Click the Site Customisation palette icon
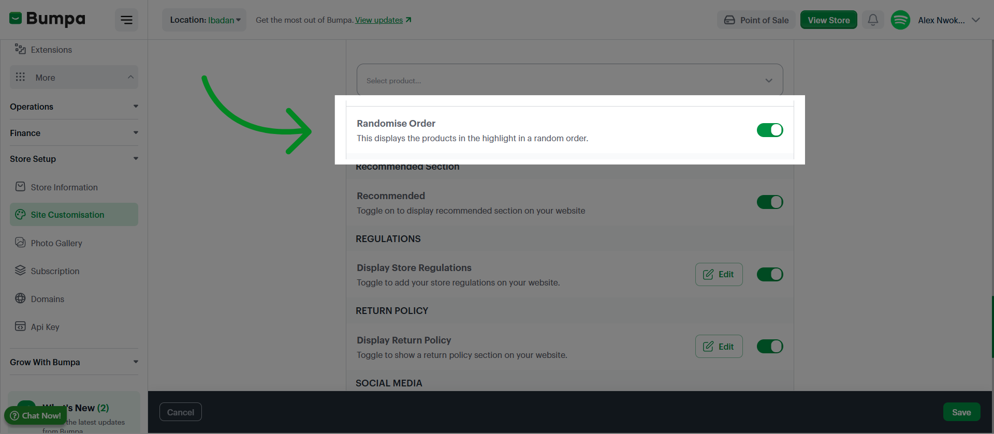The height and width of the screenshot is (434, 994). pyautogui.click(x=20, y=214)
